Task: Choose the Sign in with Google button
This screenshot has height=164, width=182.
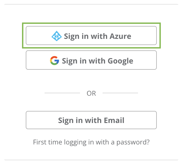Action: click(x=91, y=60)
